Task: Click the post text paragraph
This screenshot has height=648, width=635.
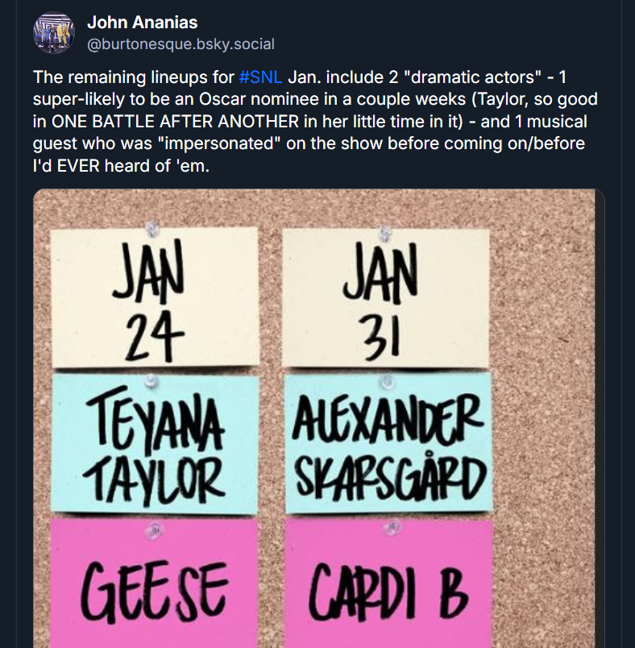Action: click(x=314, y=121)
